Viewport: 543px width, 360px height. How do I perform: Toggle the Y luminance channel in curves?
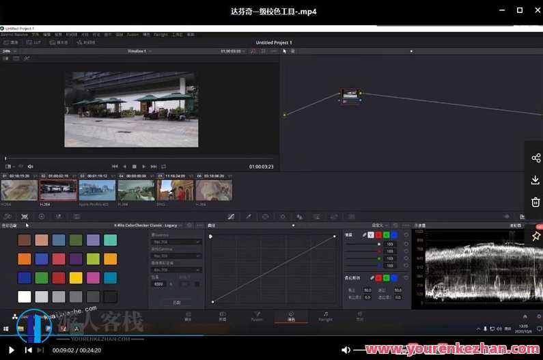pyautogui.click(x=371, y=235)
